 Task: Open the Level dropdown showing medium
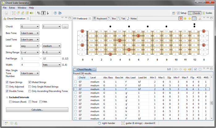point(52,46)
